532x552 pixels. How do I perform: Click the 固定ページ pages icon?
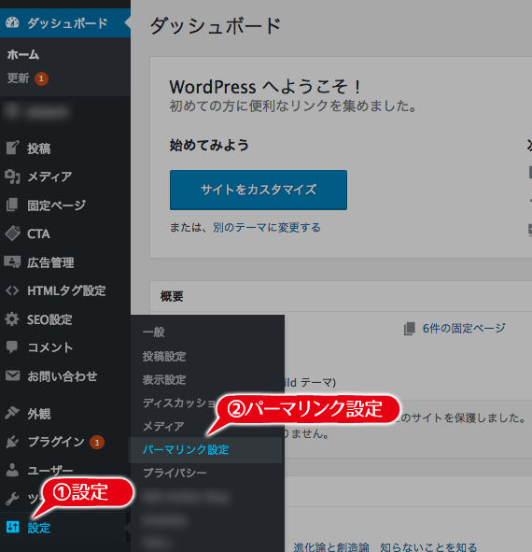click(x=12, y=205)
